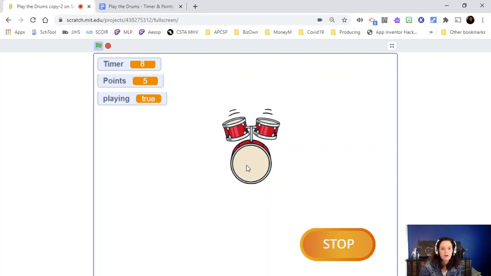The width and height of the screenshot is (491, 276).
Task: Click the playing variable monitor
Action: click(132, 99)
